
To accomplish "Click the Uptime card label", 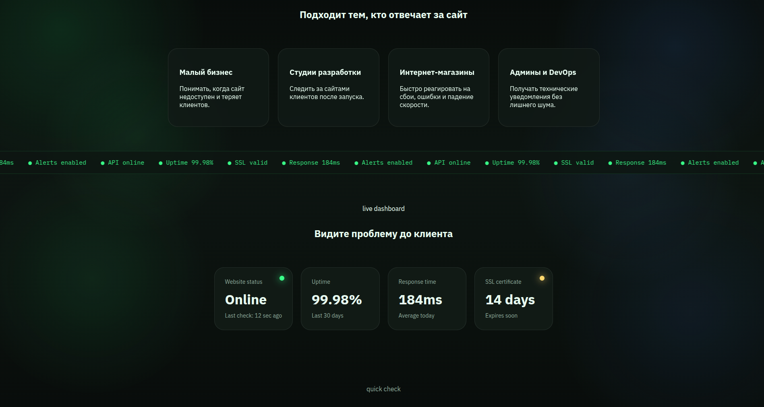I will click(321, 282).
